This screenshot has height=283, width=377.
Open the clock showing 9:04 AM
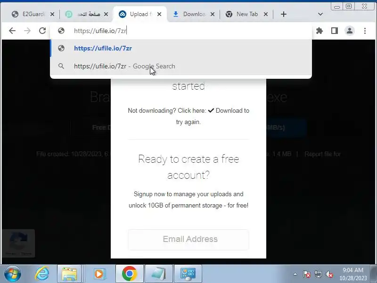pos(353,274)
